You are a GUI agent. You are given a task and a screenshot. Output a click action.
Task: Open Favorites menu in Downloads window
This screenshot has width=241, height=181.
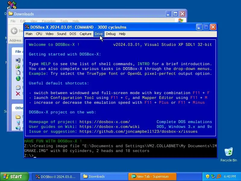(49, 21)
